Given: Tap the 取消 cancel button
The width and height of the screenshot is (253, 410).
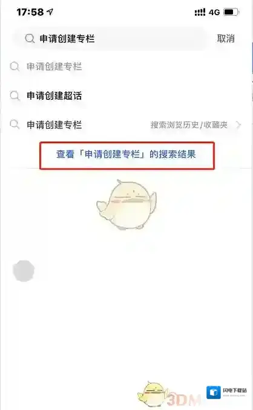Looking at the screenshot, I should click(226, 39).
